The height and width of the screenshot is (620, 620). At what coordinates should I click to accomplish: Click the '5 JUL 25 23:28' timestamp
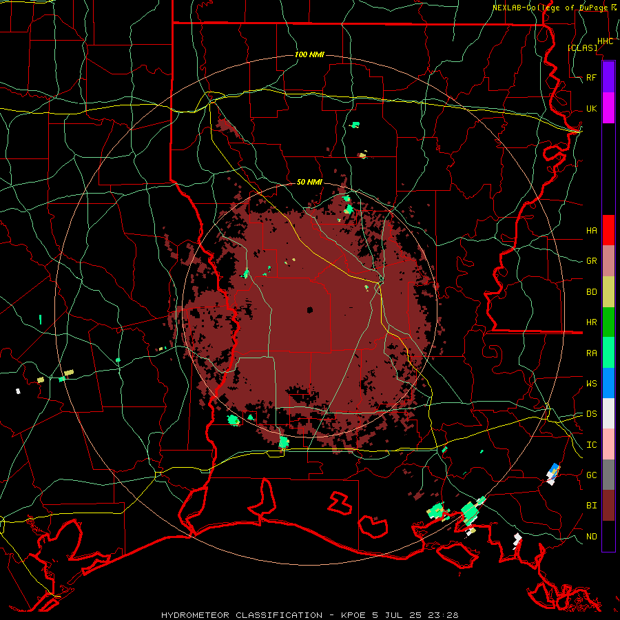click(415, 615)
